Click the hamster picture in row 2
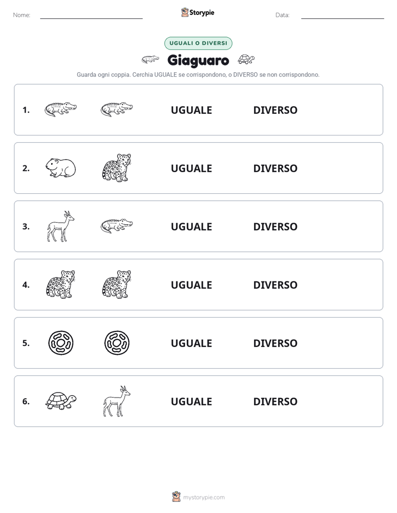The height and width of the screenshot is (513, 397). [x=61, y=168]
